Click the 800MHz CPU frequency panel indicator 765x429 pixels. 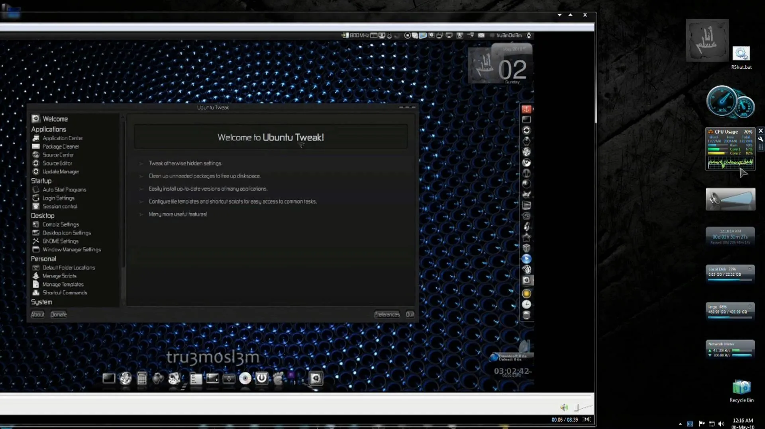(355, 35)
